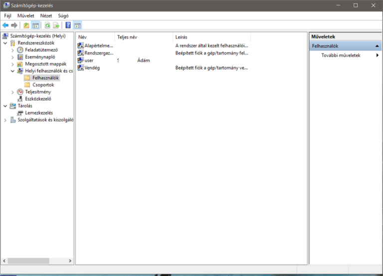
Task: Select the Rendszergaz... user name text
Action: tap(99, 53)
